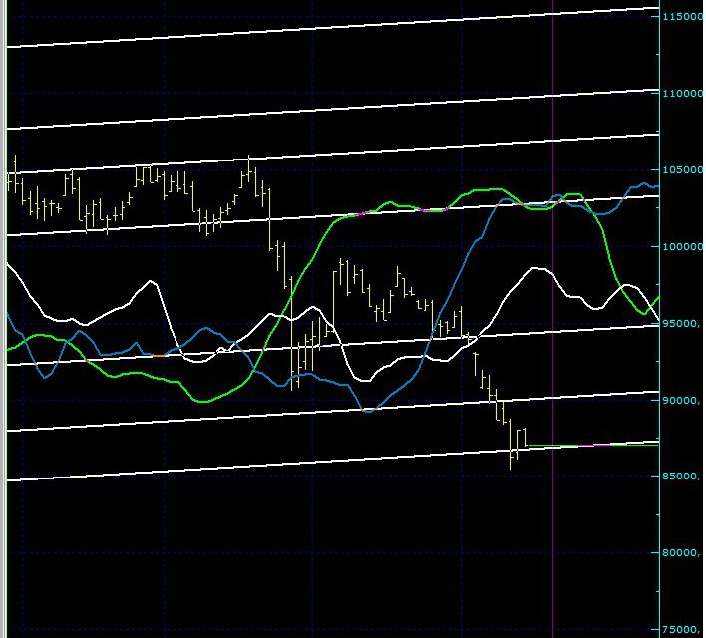The image size is (706, 638).
Task: Click the 75000 price axis label
Action: coord(681,629)
